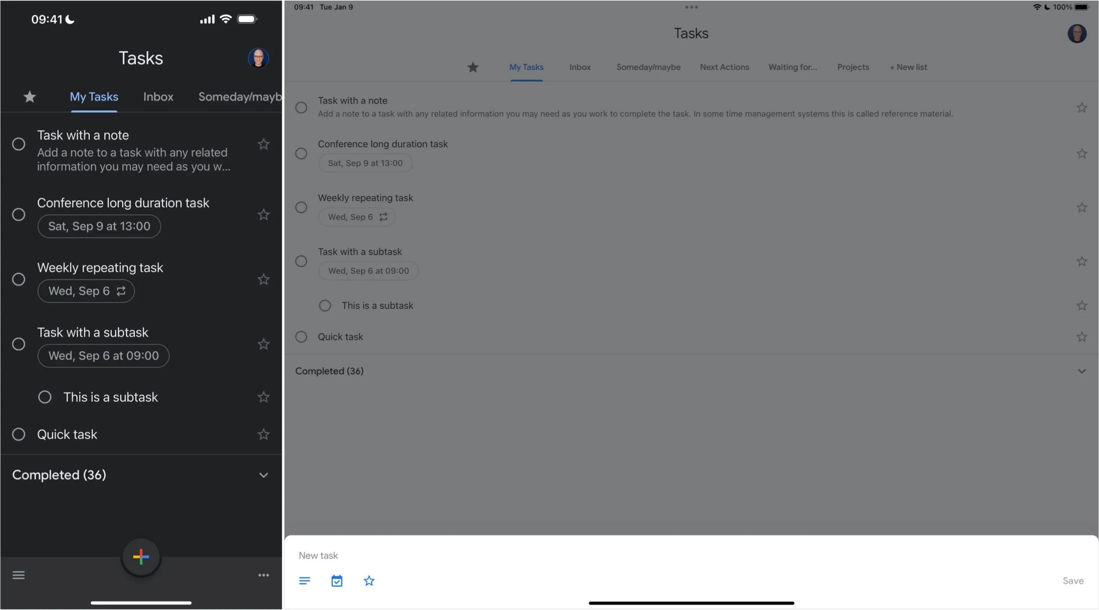
Task: Switch to the Next Actions tab
Action: tap(724, 67)
